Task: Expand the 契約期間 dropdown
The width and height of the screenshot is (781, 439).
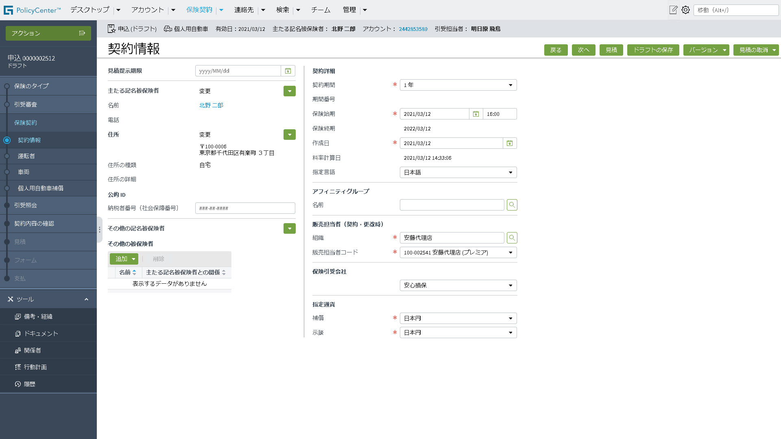Action: coord(458,85)
